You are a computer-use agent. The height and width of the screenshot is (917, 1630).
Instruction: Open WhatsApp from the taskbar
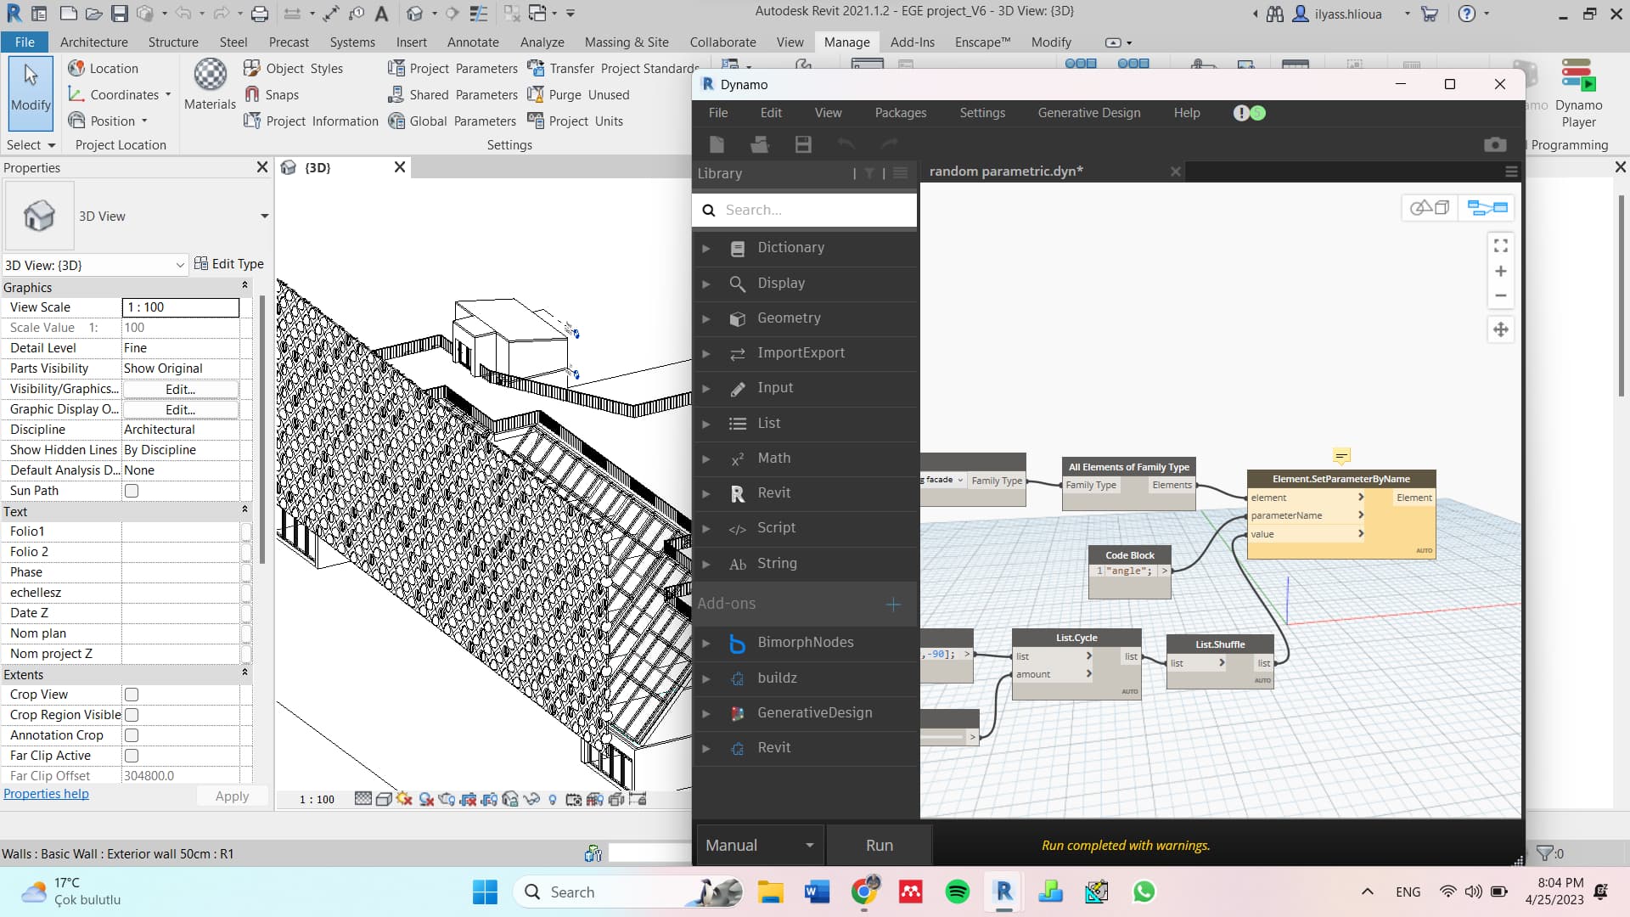[x=1144, y=892]
